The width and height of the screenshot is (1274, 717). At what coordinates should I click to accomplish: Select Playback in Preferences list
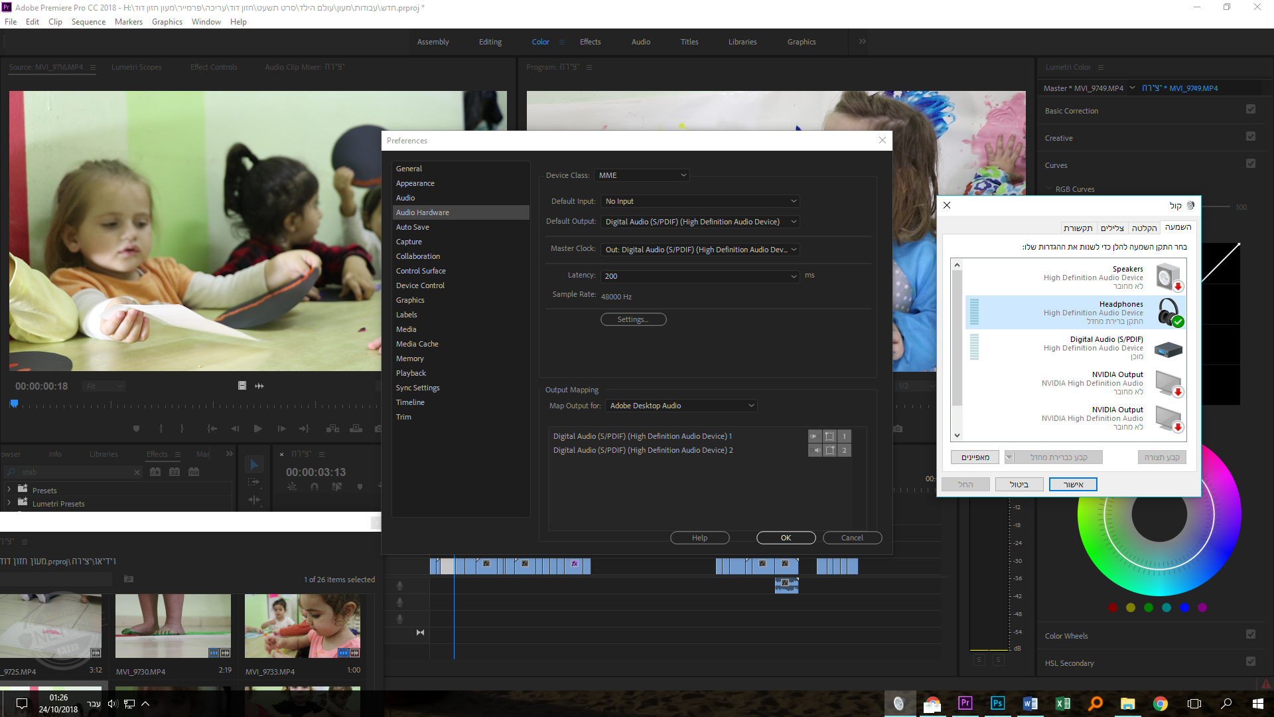(411, 373)
